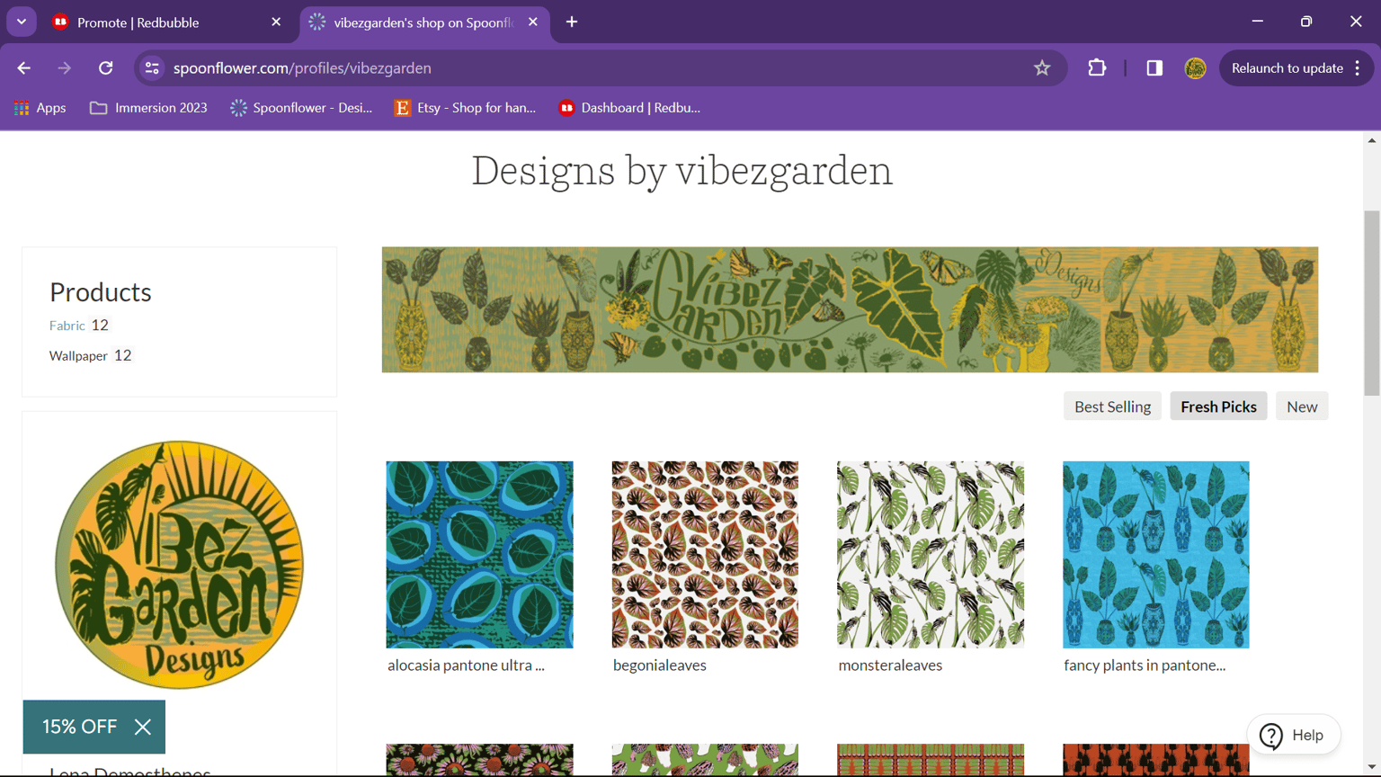The width and height of the screenshot is (1381, 777).
Task: Click the 'begonialeaves' title text
Action: pyautogui.click(x=660, y=665)
